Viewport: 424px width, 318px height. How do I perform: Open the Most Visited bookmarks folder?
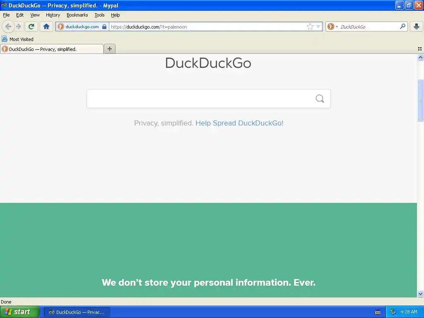(x=18, y=39)
